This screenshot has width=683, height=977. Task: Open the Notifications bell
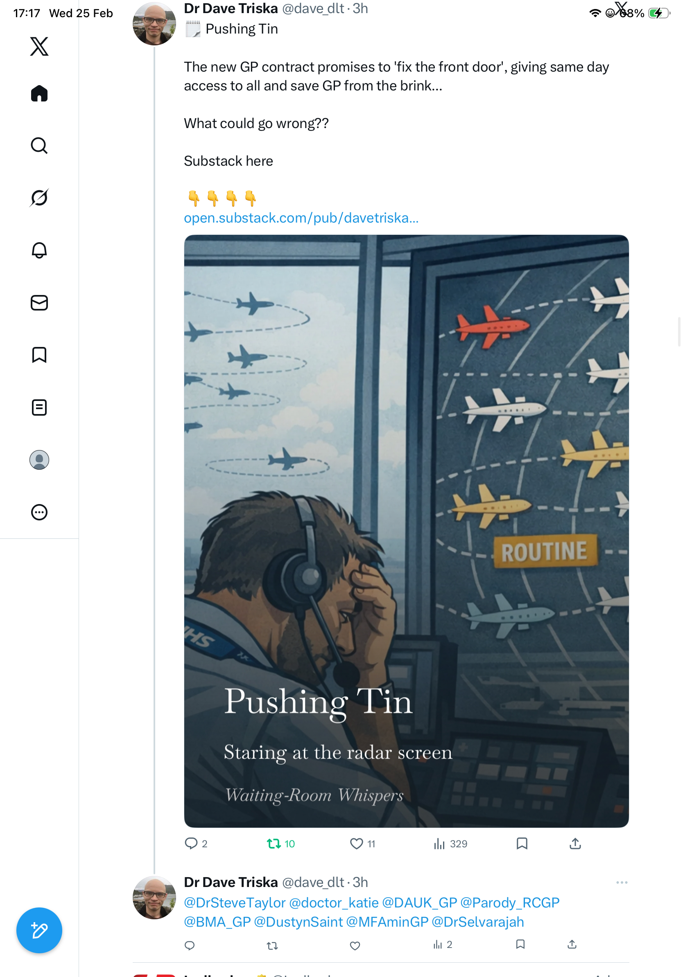(x=39, y=250)
